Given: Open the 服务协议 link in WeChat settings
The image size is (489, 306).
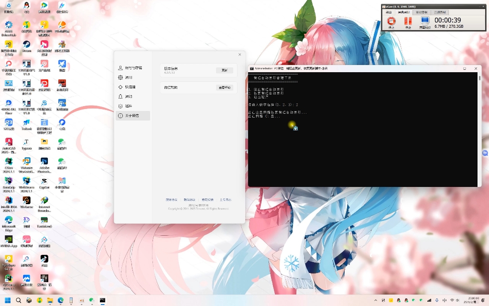Looking at the screenshot, I should coord(172,200).
